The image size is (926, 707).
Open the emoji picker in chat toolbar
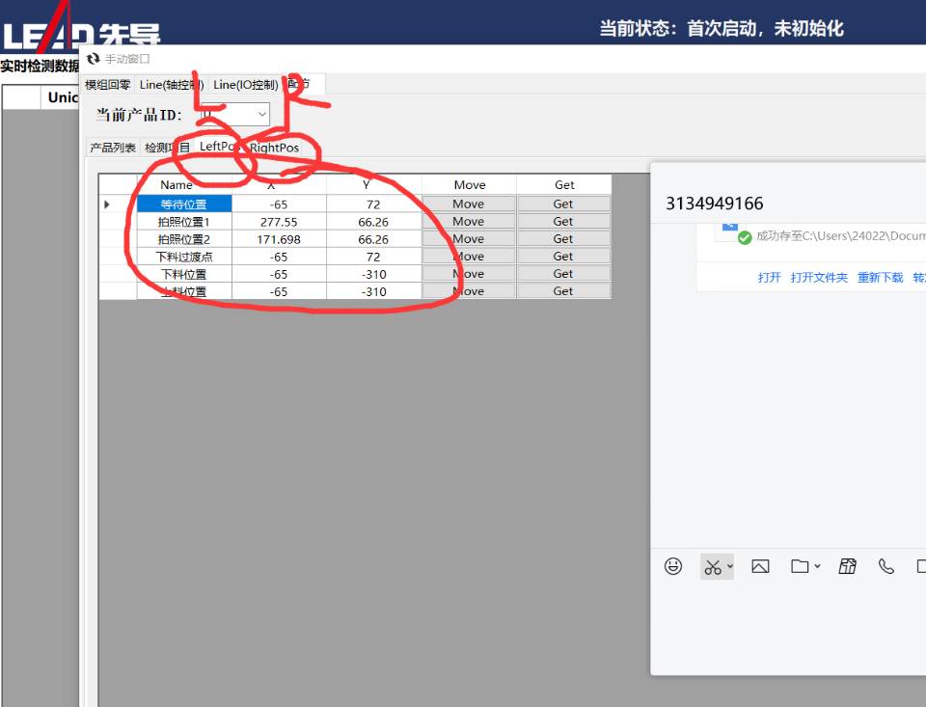(x=673, y=566)
